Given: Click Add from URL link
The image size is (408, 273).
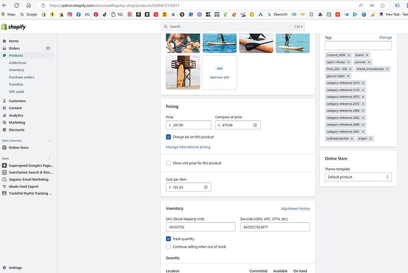Looking at the screenshot, I should point(219,77).
